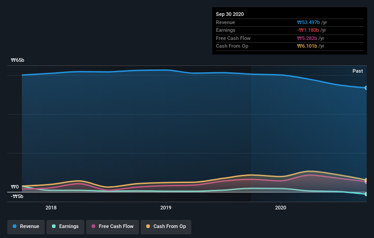Click the 2020 x-axis label
The height and width of the screenshot is (238, 374).
pos(281,208)
